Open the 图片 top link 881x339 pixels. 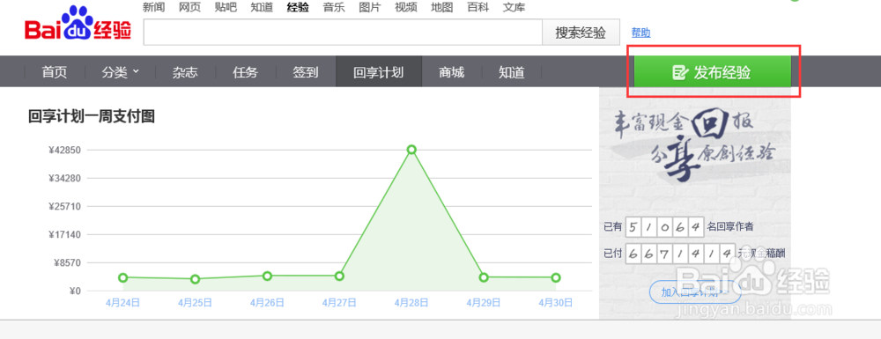(370, 7)
